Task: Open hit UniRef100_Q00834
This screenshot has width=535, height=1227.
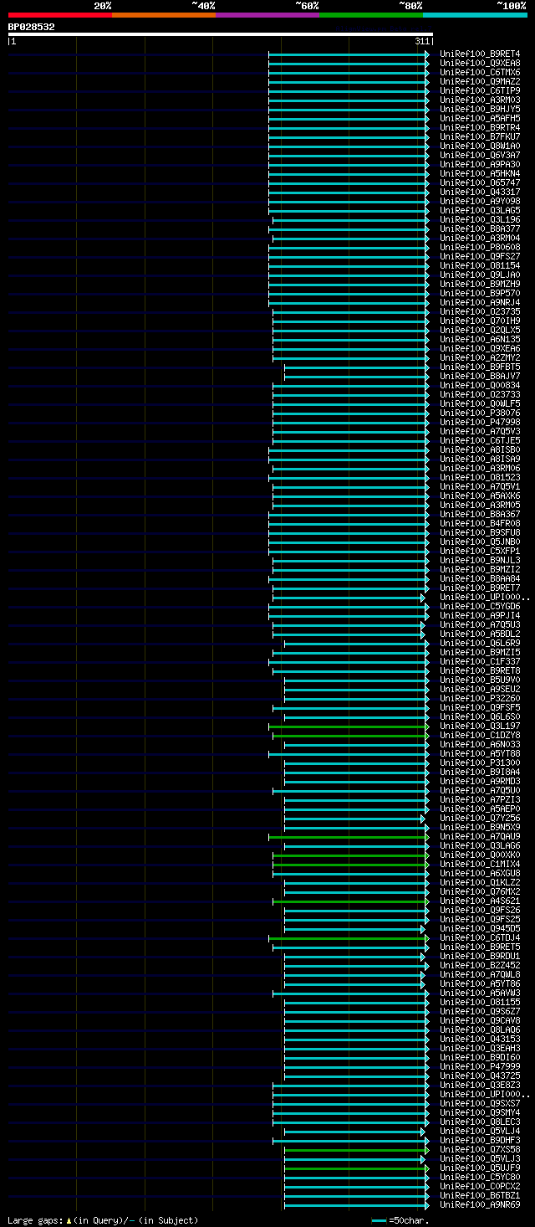Action: pyautogui.click(x=480, y=386)
